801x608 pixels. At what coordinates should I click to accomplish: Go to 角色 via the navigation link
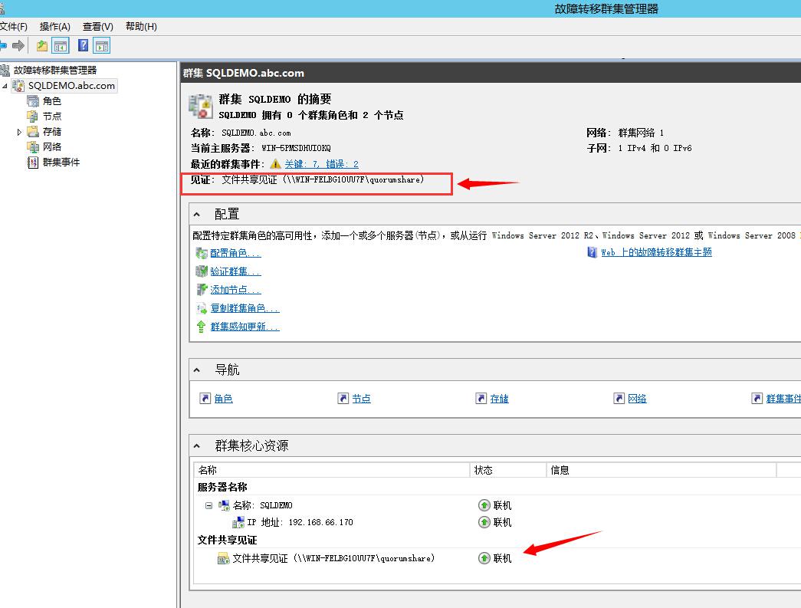coord(223,399)
